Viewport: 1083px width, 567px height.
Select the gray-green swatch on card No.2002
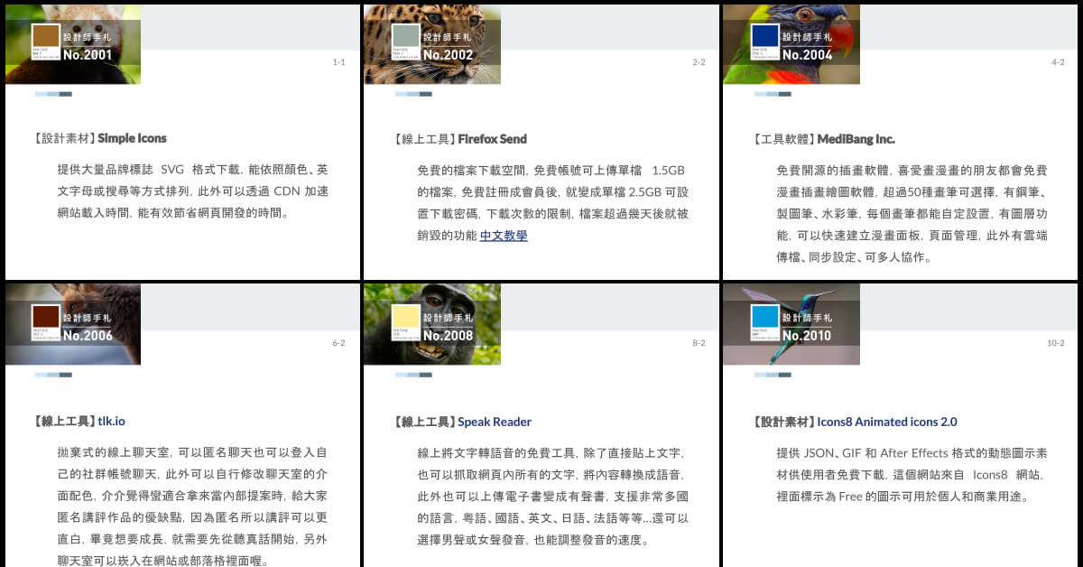click(x=405, y=37)
